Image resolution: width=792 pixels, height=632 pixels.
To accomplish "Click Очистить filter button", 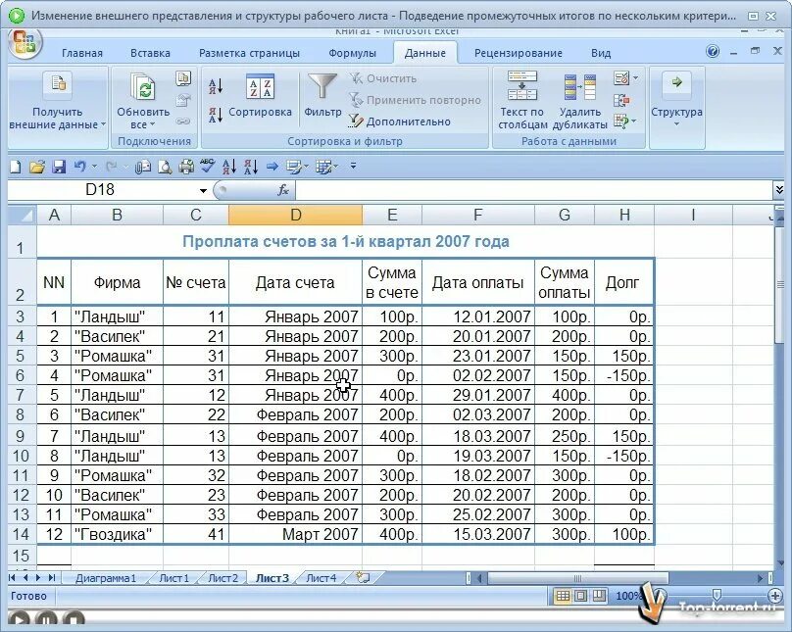I will pos(383,78).
